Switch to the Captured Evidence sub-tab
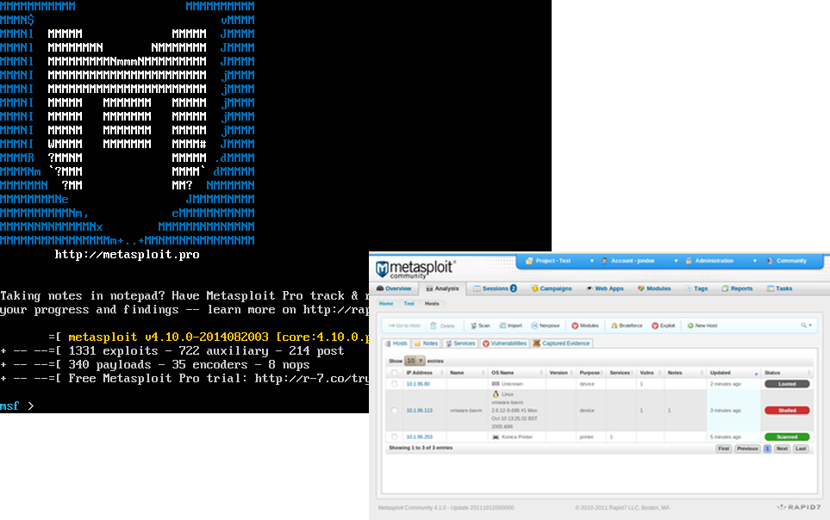This screenshot has width=830, height=520. click(x=562, y=344)
